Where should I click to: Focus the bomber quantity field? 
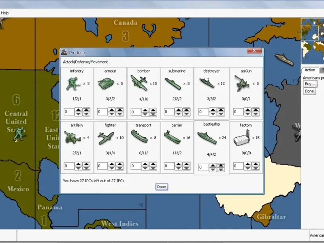(x=136, y=112)
